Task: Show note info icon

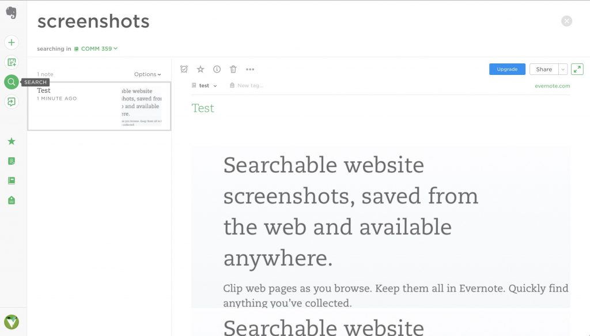Action: pos(217,69)
